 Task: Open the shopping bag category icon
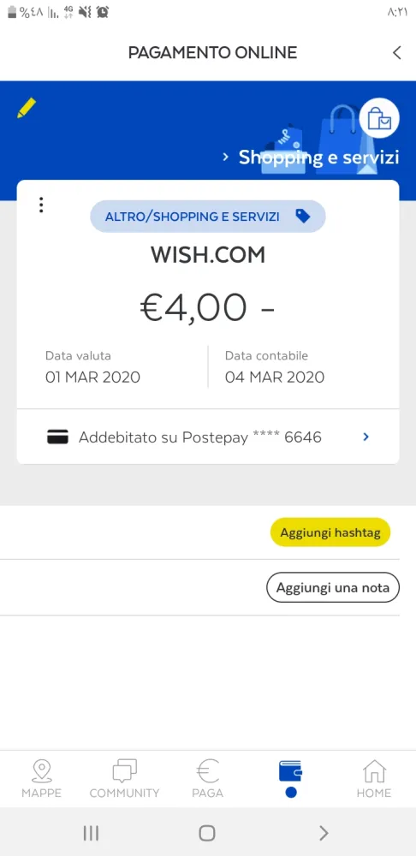tap(379, 118)
